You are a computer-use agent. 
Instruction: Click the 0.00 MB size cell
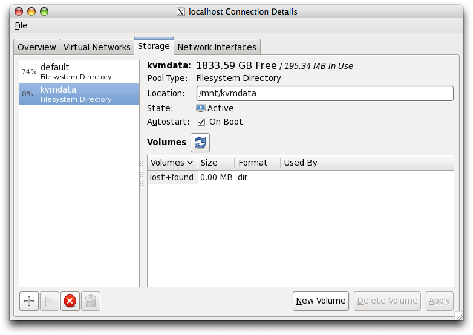(217, 177)
